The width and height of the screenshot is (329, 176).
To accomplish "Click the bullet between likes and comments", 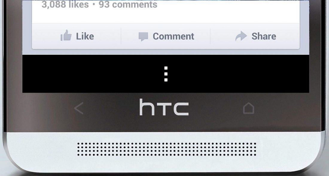I will [x=94, y=4].
